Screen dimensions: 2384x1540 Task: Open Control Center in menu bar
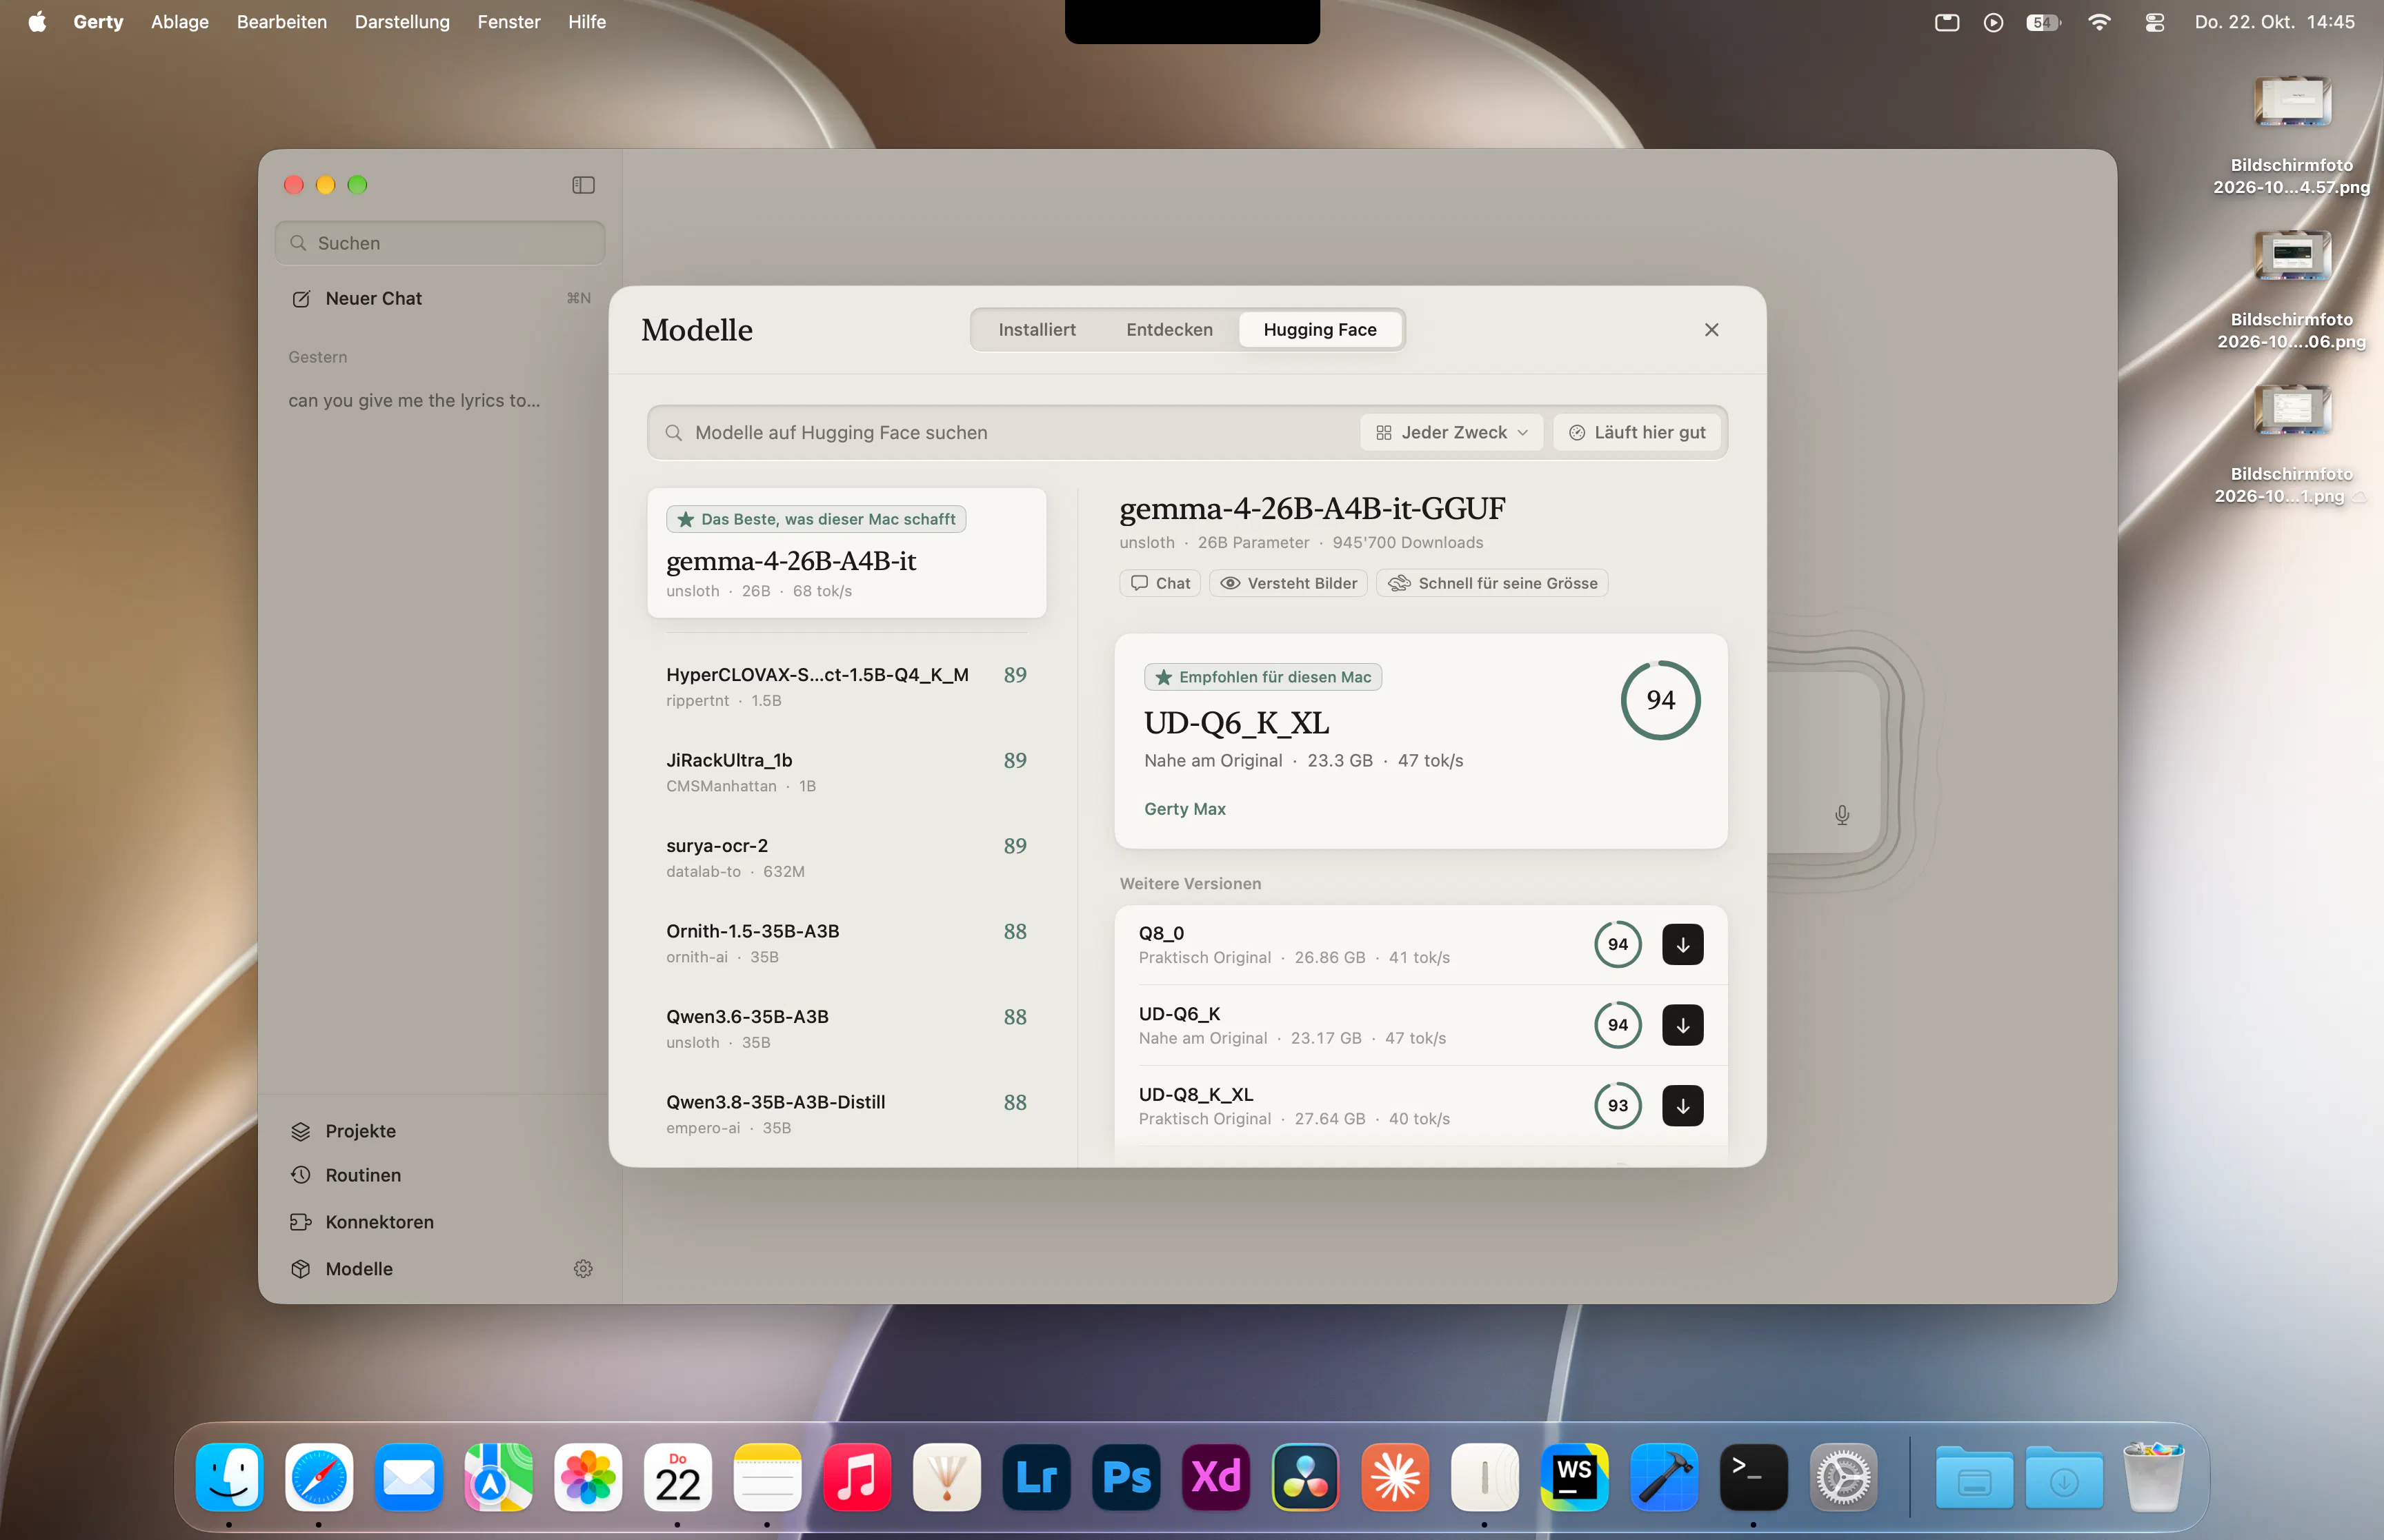[2155, 22]
